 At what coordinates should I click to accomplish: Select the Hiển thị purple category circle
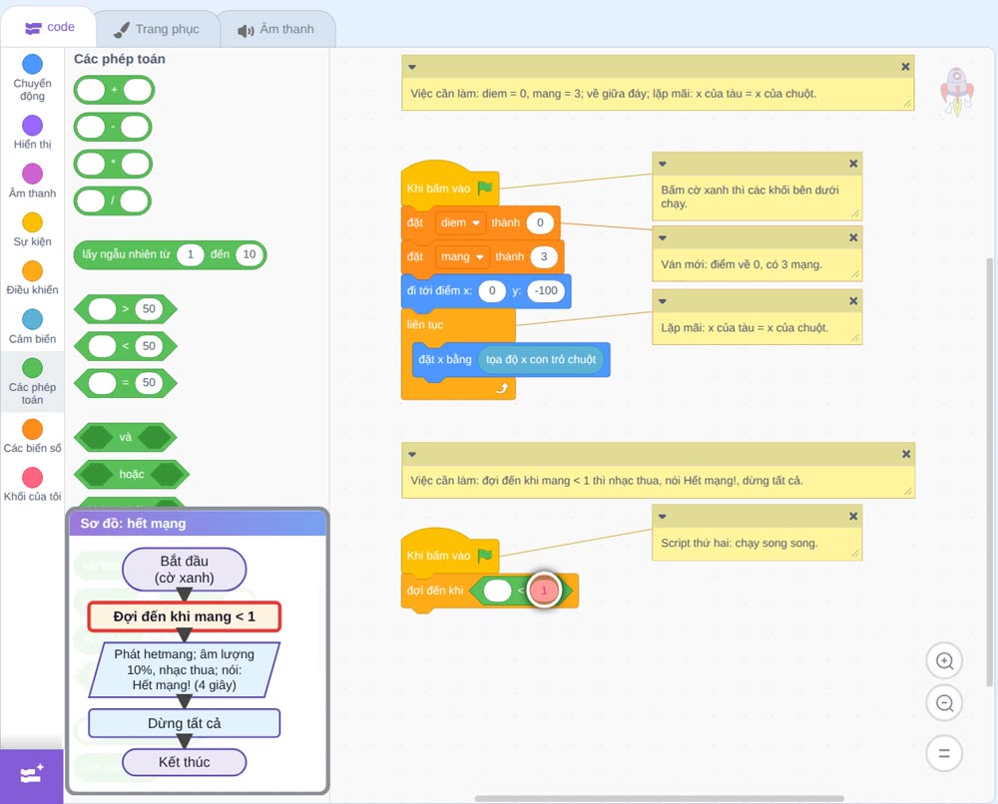[x=32, y=126]
